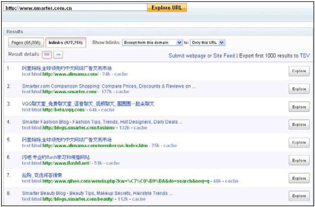This screenshot has width=315, height=207.
Task: Click the URL input field with smarter.com.cn
Action: tap(75, 8)
